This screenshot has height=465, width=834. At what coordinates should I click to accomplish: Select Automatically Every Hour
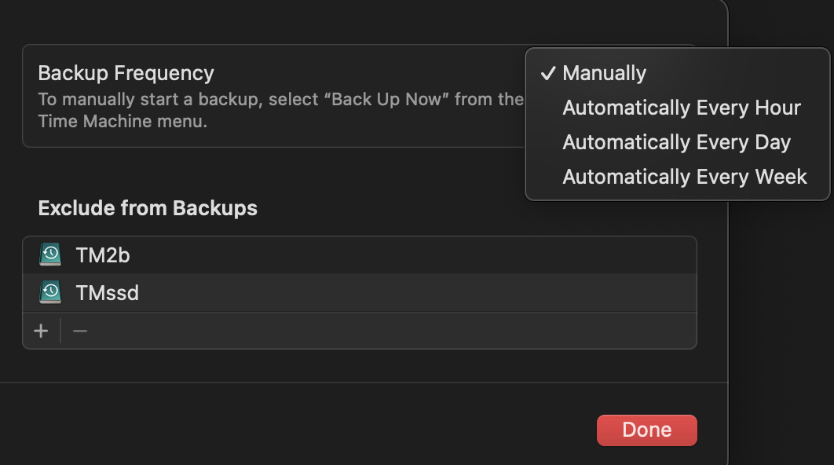(x=681, y=108)
